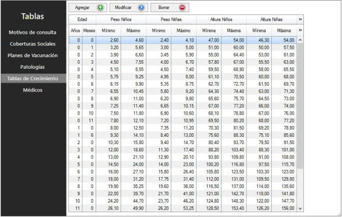Open Planes de Vacunación in sidebar

tap(33, 55)
